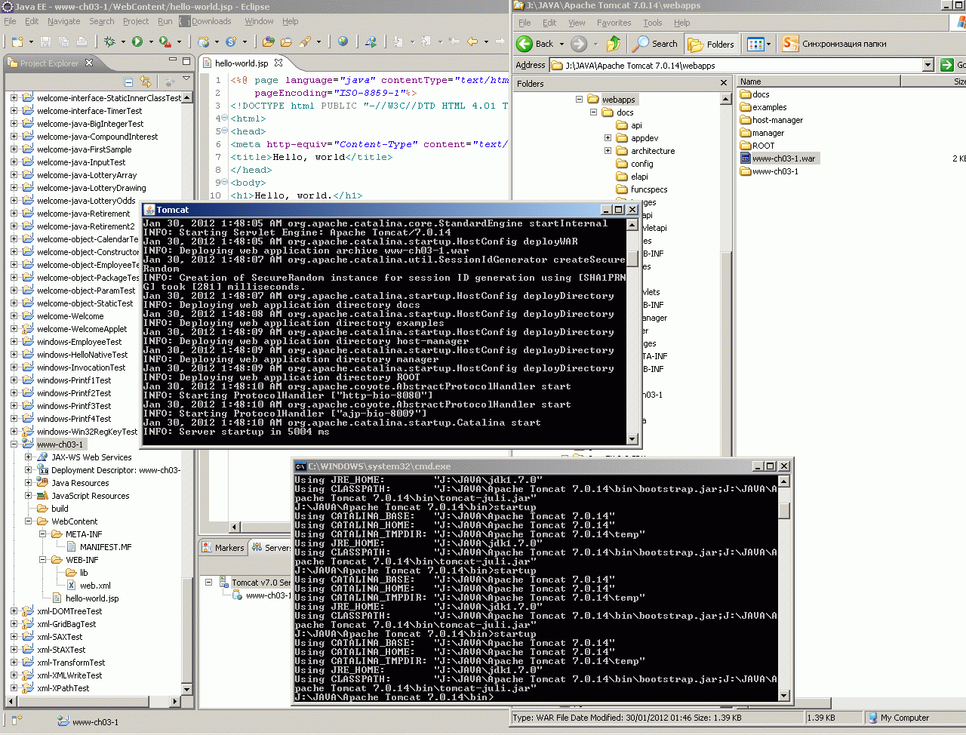The image size is (966, 735).
Task: Expand the appdev folder in Folders tree
Action: pyautogui.click(x=608, y=138)
